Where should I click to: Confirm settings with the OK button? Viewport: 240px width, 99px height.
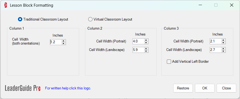(x=205, y=88)
